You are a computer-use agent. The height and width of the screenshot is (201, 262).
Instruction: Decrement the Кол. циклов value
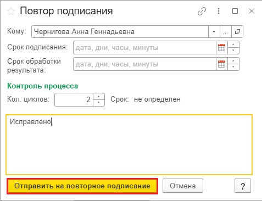pyautogui.click(x=99, y=103)
